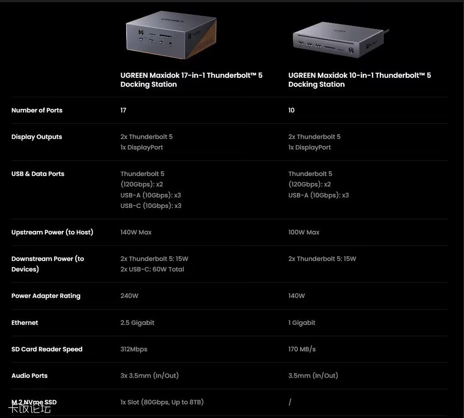Click the 240W power adapter value

pyautogui.click(x=129, y=296)
